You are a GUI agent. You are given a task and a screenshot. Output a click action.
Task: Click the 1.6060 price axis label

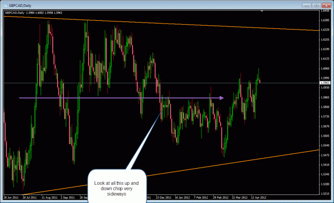pyautogui.click(x=325, y=69)
